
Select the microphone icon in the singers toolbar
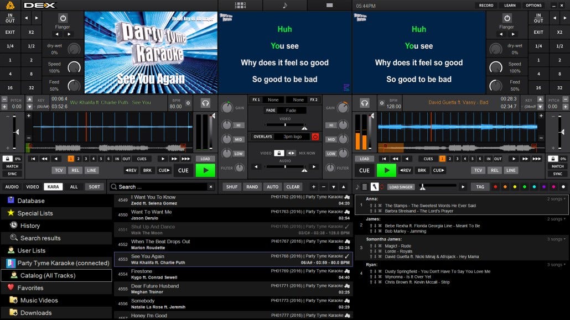coord(375,187)
